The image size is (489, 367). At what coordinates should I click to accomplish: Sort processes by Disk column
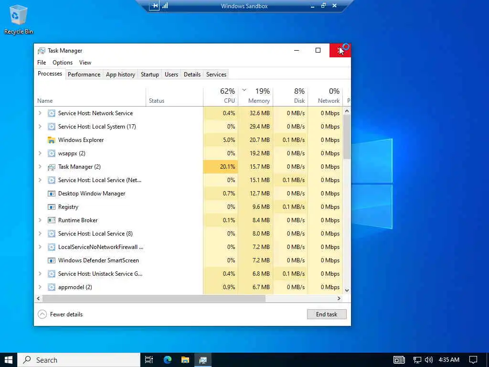point(290,97)
